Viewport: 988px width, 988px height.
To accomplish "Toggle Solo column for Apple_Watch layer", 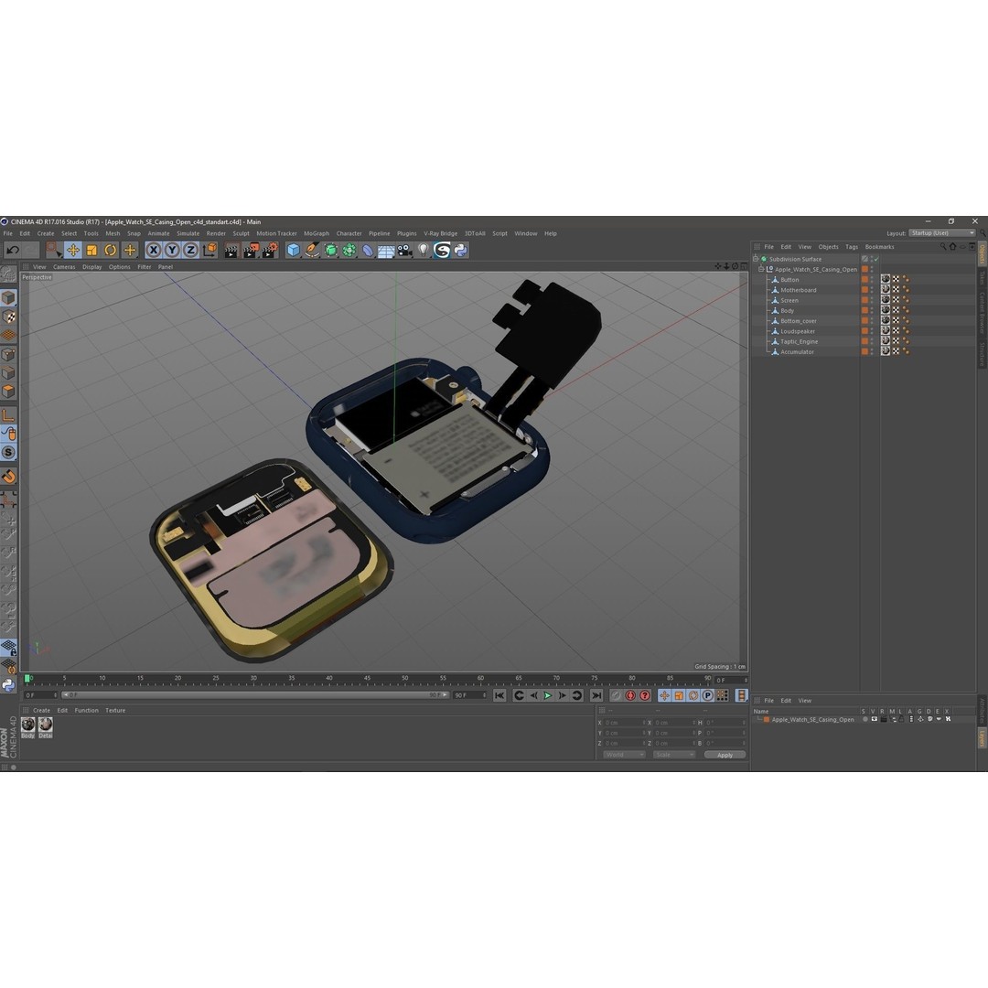I will point(865,719).
